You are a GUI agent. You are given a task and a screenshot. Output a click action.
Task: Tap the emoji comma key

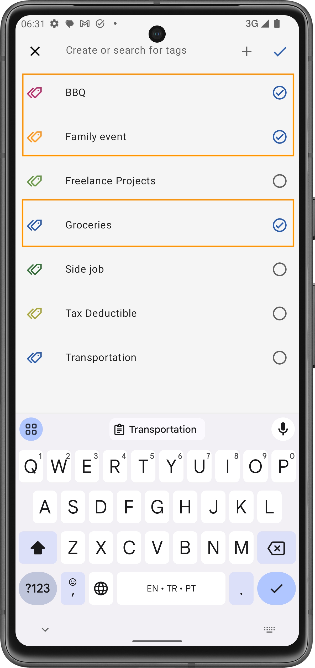(73, 588)
